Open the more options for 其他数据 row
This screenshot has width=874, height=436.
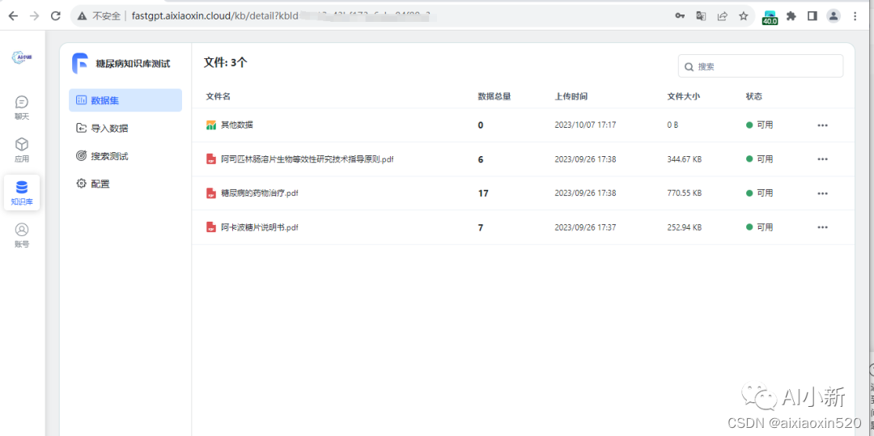point(822,125)
